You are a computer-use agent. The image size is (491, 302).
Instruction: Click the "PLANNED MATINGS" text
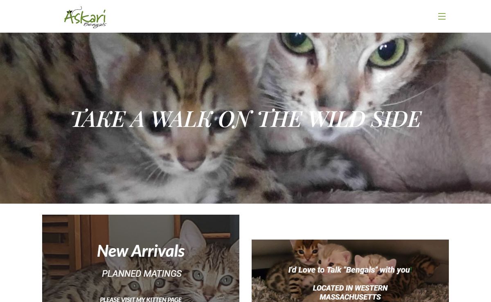[142, 273]
